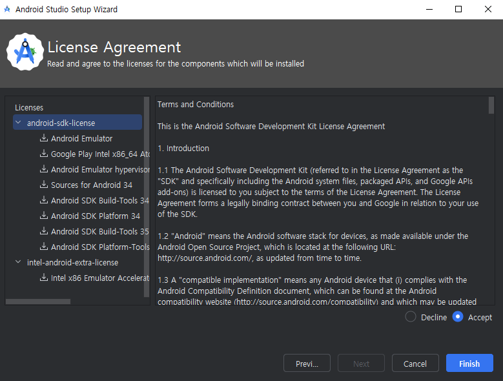
Task: Select Android SDK Build-Tools 35 item
Action: tap(100, 231)
